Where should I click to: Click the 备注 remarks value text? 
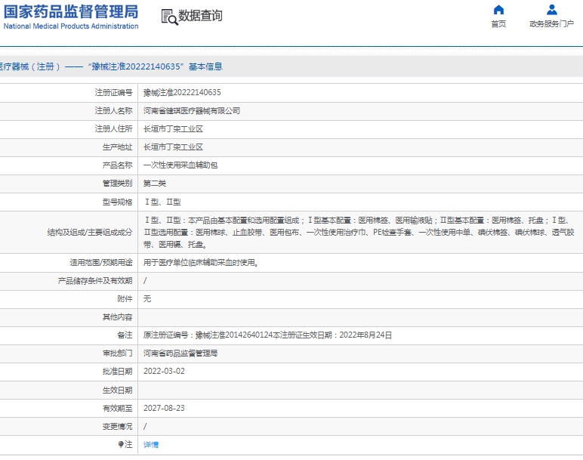(267, 335)
